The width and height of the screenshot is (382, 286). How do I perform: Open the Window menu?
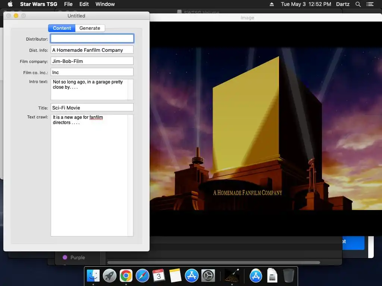coord(105,4)
